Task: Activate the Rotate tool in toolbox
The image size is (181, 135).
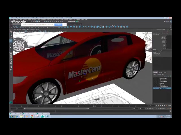Action: 11,44
